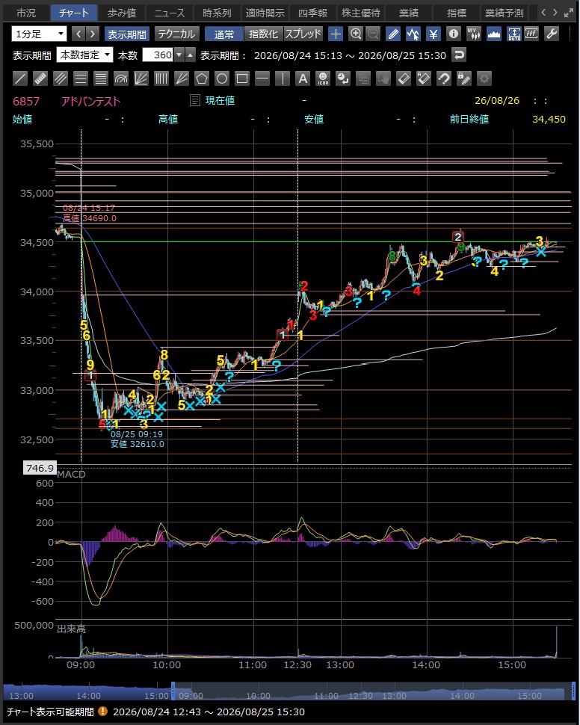This screenshot has width=580, height=725.
Task: Open the wrench chart settings icon
Action: 552,34
